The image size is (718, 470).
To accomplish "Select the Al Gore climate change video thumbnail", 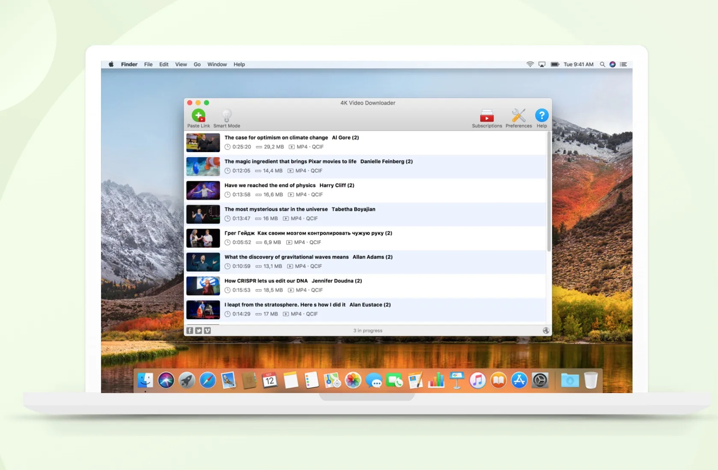I will coord(203,143).
